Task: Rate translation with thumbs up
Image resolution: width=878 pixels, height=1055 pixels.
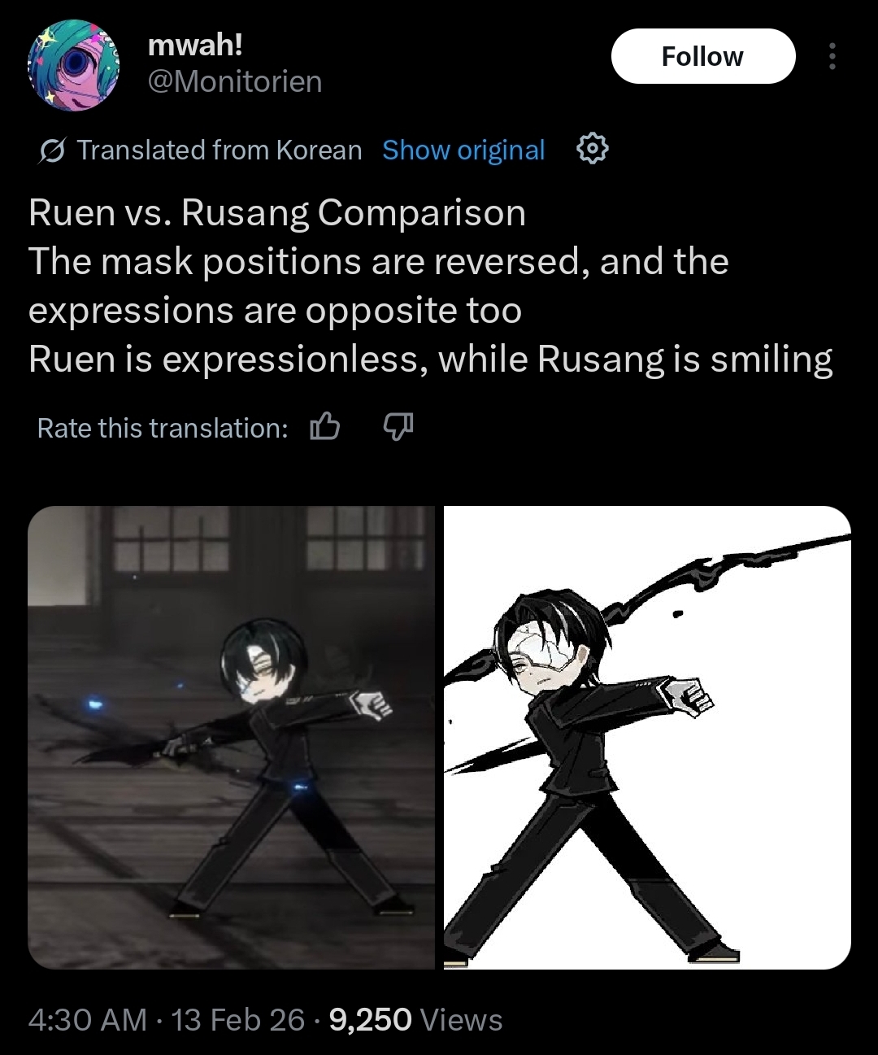Action: [x=324, y=426]
